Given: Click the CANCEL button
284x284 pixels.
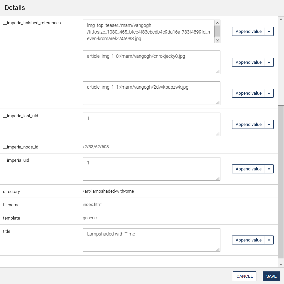Looking at the screenshot, I should tap(244, 276).
